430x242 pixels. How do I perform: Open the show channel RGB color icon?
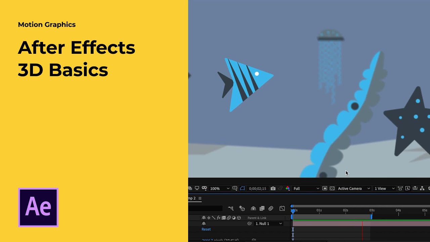click(288, 189)
